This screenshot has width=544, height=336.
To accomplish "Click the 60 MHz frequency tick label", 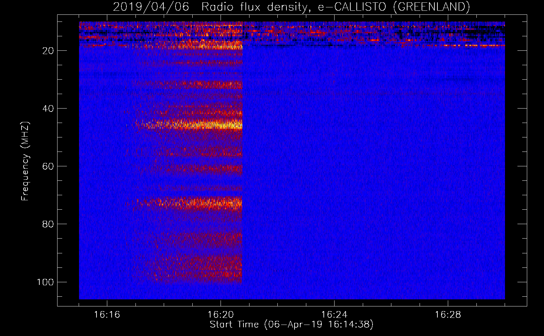I will 48,166.
